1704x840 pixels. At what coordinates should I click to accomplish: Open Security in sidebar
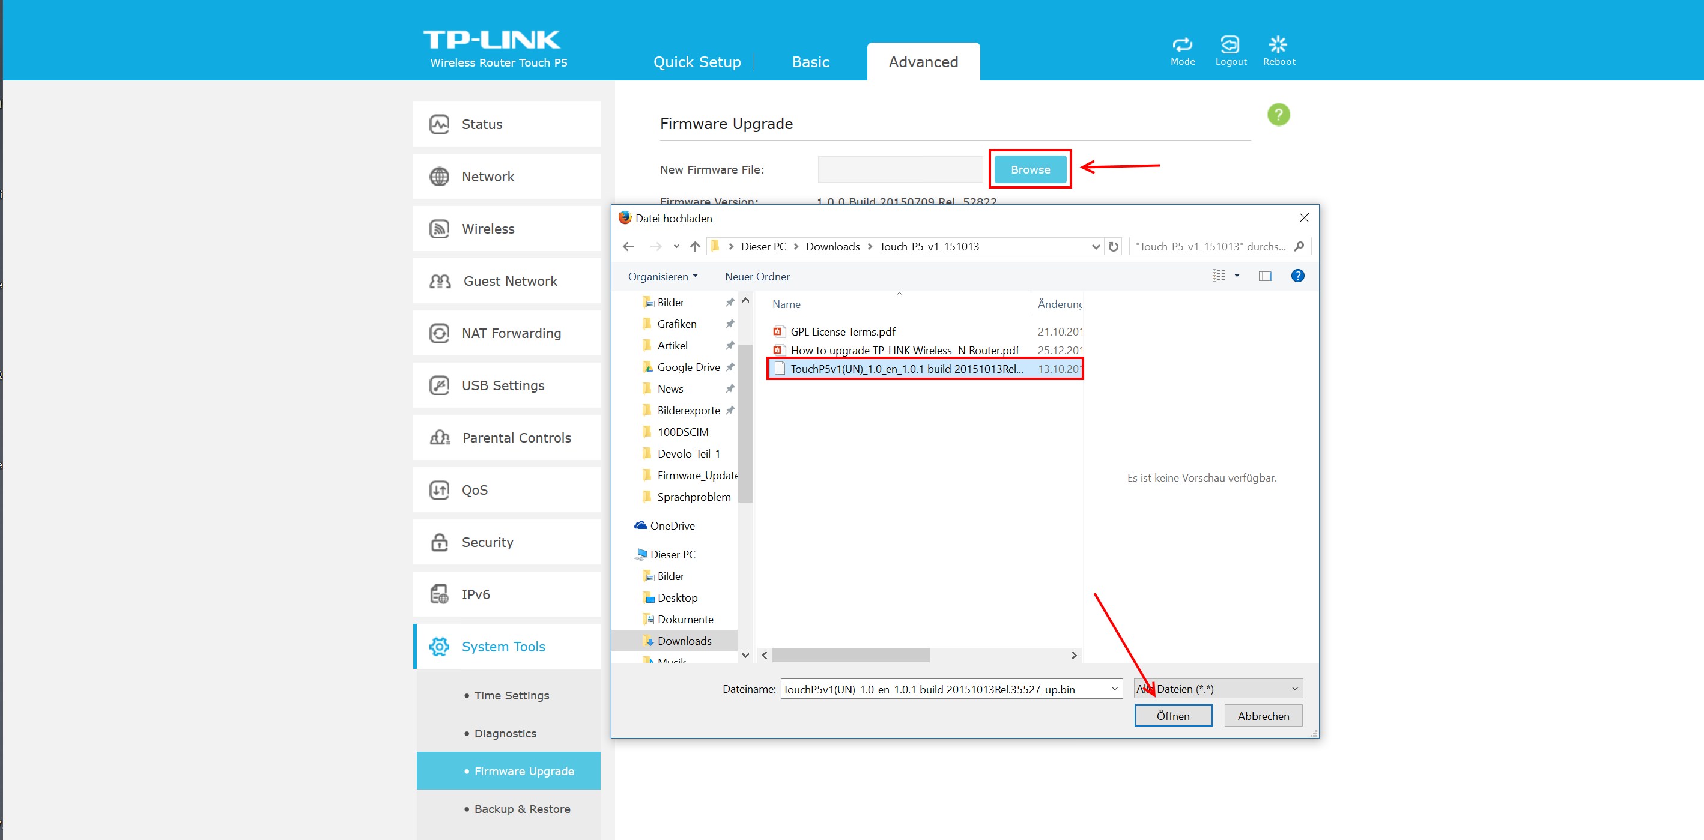pyautogui.click(x=507, y=542)
